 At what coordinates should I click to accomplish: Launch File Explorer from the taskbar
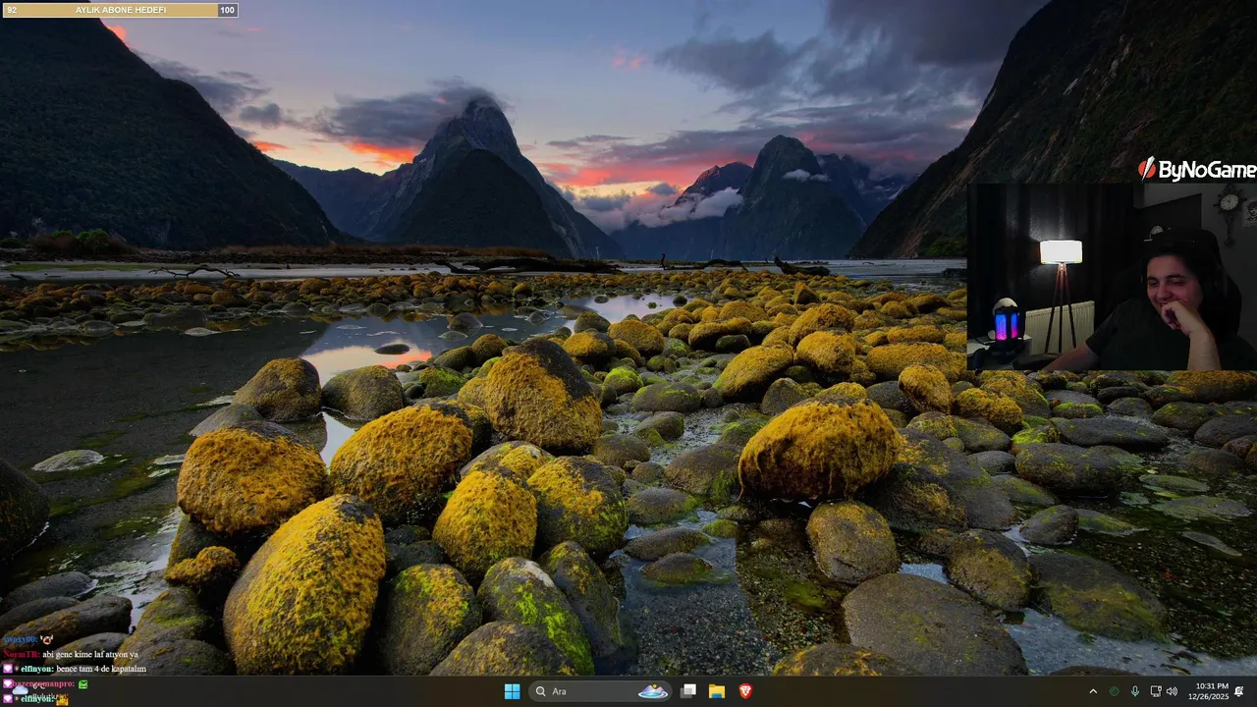(x=717, y=691)
